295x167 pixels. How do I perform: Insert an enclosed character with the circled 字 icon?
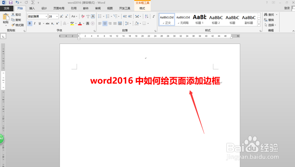tap(93, 24)
